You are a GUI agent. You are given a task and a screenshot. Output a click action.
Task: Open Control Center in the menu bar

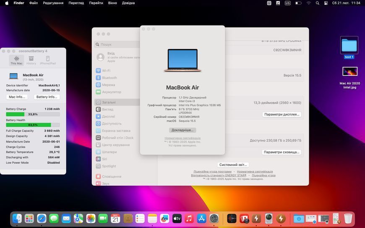coord(326,3)
